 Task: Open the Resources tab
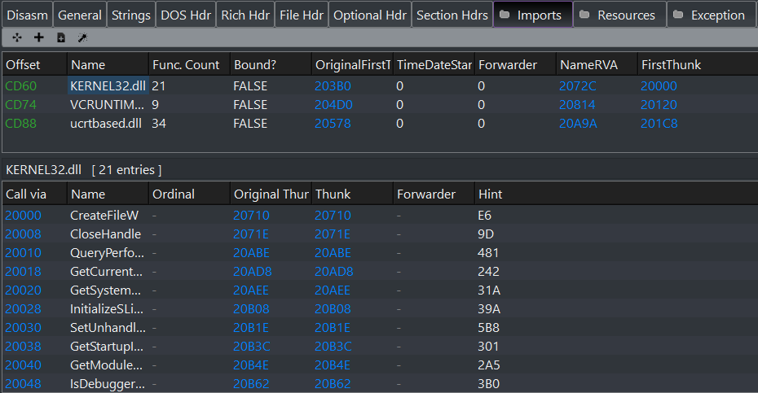click(x=619, y=15)
